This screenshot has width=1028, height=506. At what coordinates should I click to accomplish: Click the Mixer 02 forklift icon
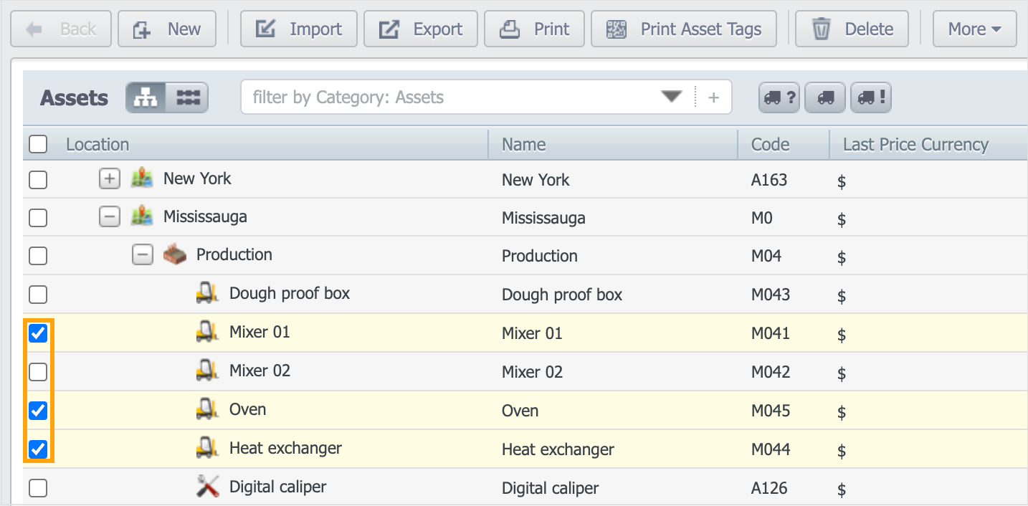[208, 371]
